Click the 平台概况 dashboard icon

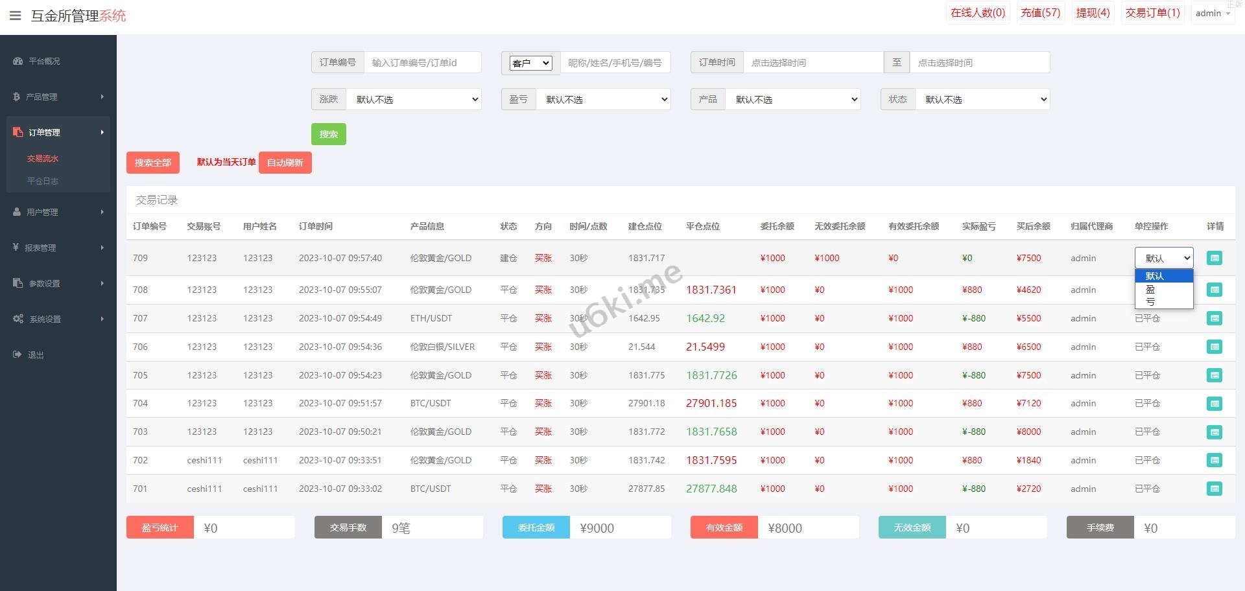pyautogui.click(x=18, y=61)
